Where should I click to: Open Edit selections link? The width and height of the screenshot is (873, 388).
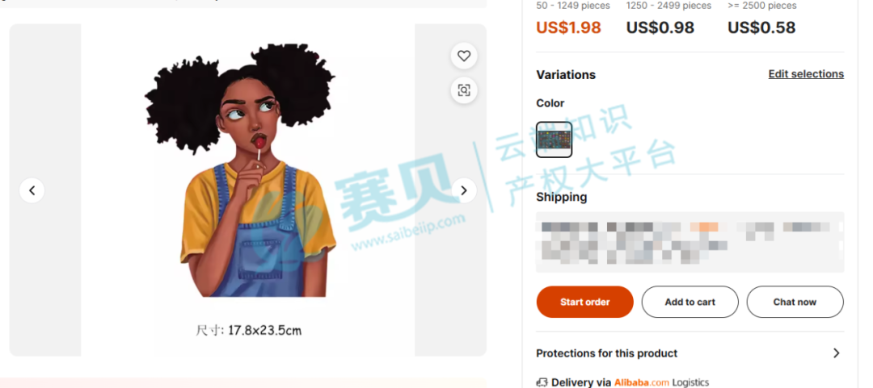click(806, 74)
